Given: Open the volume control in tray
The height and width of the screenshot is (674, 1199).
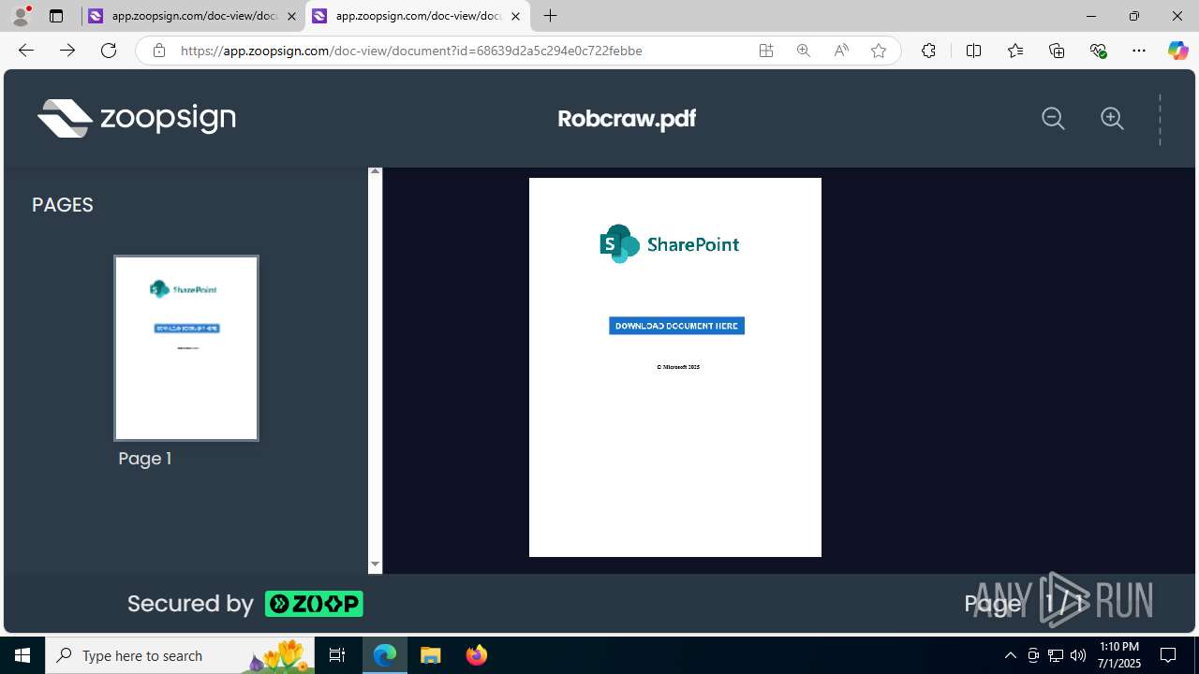Looking at the screenshot, I should tap(1078, 655).
